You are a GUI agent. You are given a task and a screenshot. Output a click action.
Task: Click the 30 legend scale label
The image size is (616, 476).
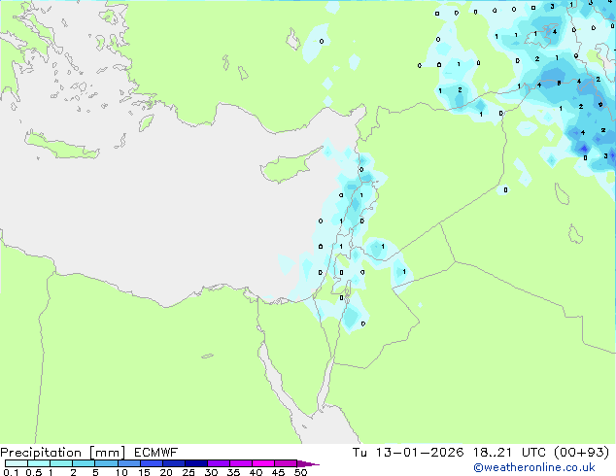pos(211,472)
